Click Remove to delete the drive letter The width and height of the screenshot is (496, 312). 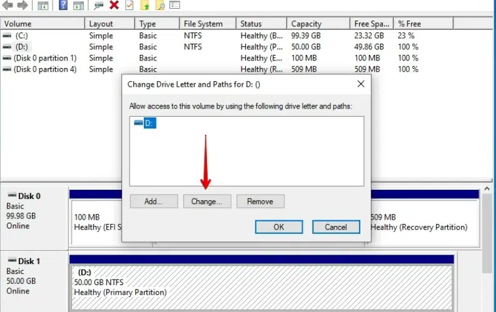tap(260, 202)
